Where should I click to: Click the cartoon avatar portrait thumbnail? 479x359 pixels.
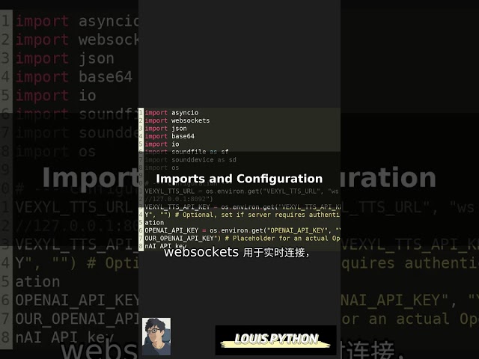[156, 336]
